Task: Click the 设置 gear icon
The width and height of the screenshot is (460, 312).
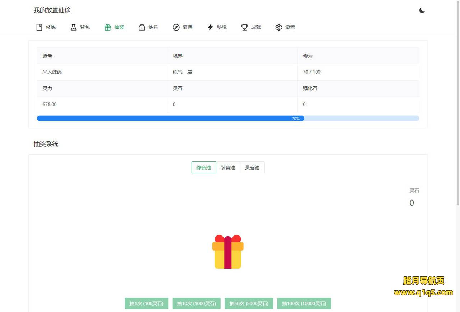Action: (279, 27)
